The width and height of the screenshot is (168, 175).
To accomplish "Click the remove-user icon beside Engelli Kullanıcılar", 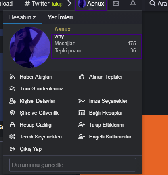I will (x=82, y=137).
